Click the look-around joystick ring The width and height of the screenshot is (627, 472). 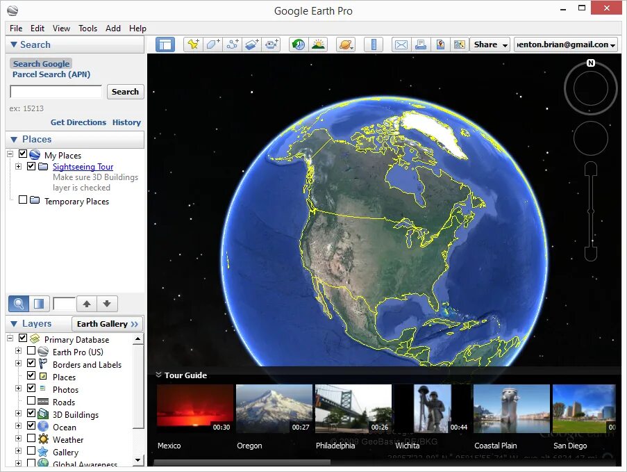591,88
